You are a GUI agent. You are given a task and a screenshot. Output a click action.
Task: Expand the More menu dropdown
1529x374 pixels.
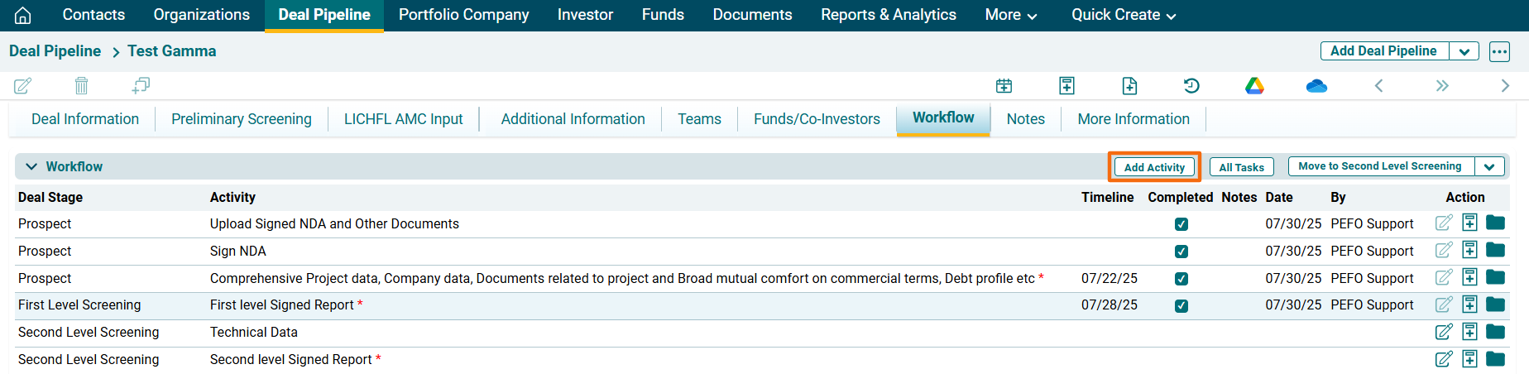tap(1010, 15)
